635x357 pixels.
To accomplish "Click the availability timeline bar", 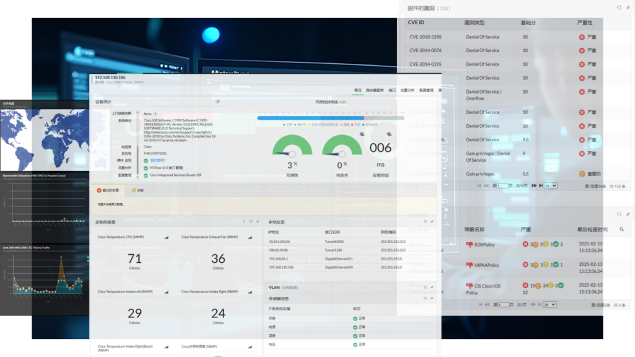I will [331, 118].
